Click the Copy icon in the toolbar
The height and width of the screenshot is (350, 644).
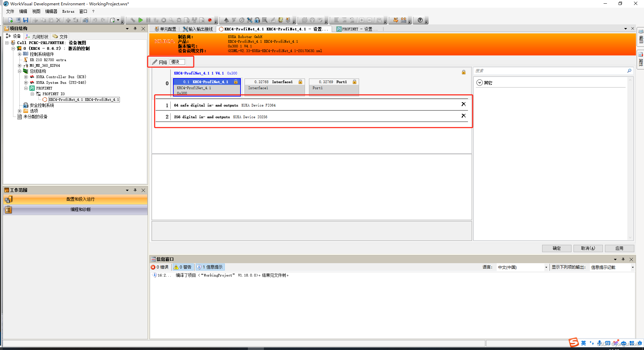tap(43, 20)
